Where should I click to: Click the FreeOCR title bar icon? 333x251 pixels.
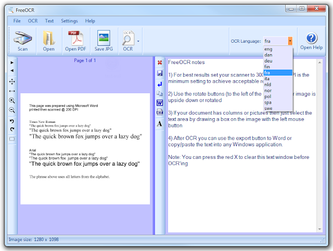click(11, 10)
